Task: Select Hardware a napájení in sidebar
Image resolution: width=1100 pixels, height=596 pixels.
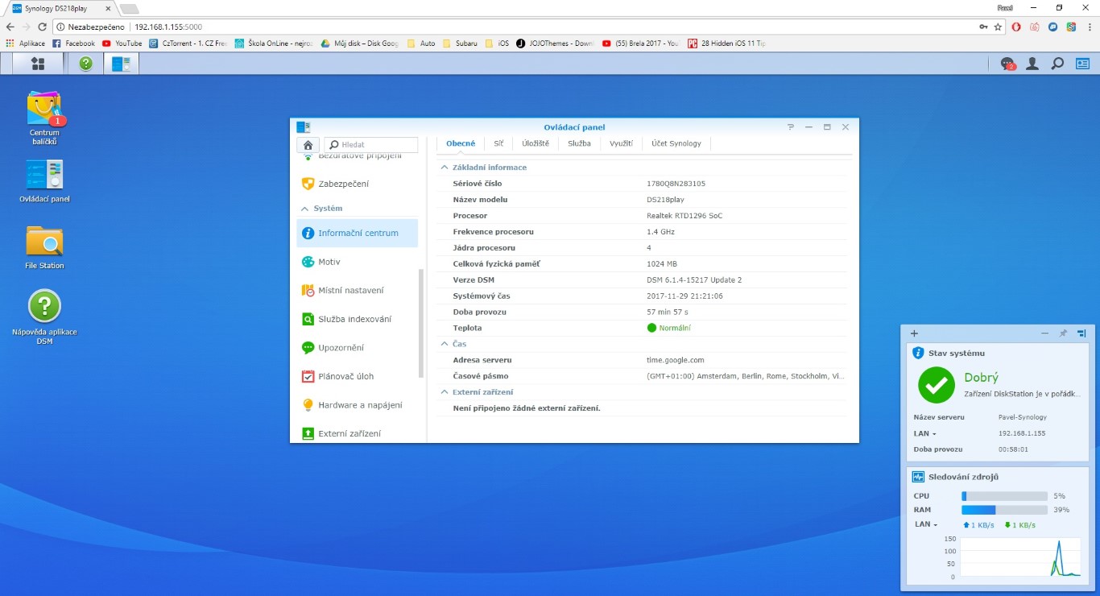Action: pos(359,405)
